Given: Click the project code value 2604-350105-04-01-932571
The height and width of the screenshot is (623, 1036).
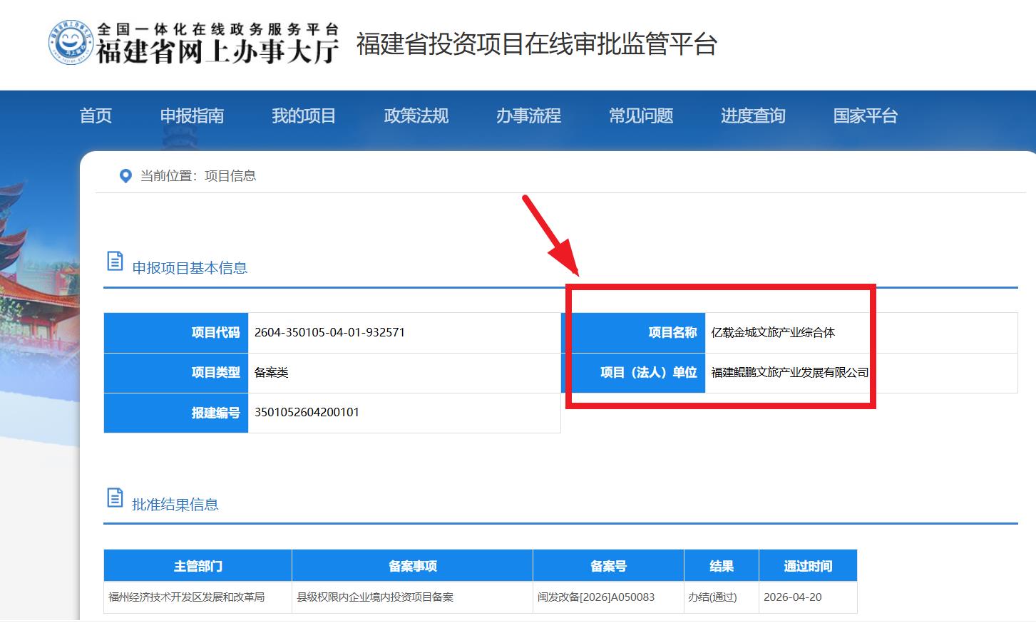Looking at the screenshot, I should click(329, 333).
